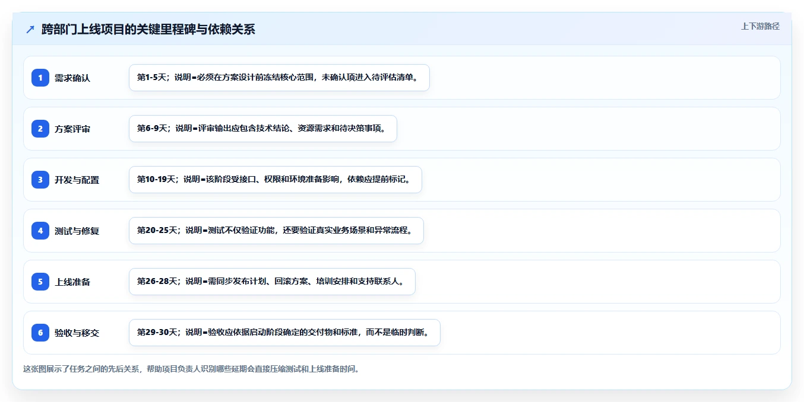Select step number badge 6

(40, 333)
